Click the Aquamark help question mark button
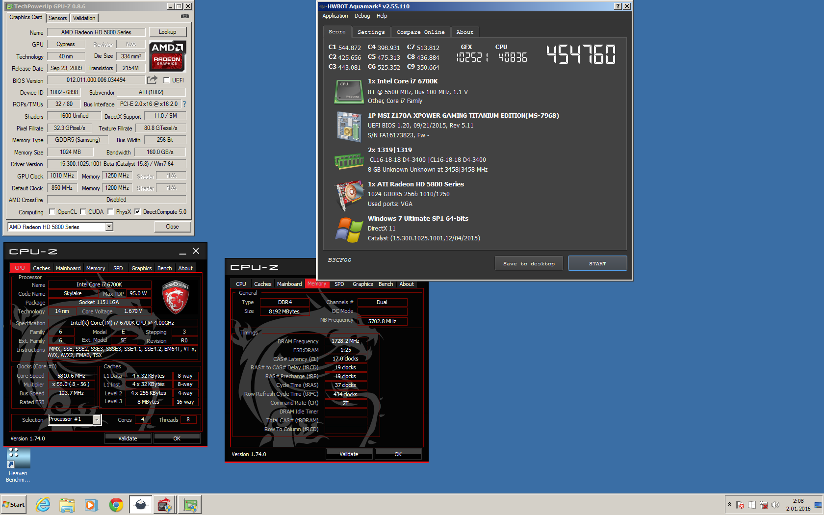This screenshot has width=824, height=515. (x=618, y=6)
